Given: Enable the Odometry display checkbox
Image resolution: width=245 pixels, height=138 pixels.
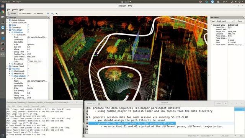Looking at the screenshot, I should (28, 27).
